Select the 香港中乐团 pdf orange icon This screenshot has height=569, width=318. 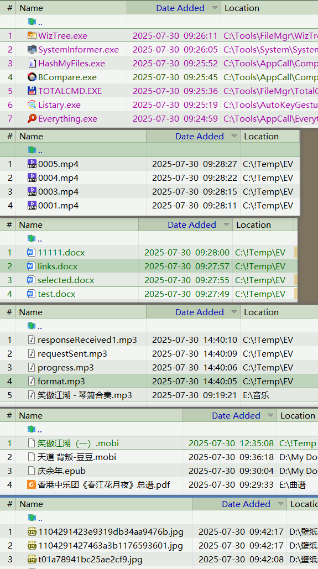tap(32, 484)
